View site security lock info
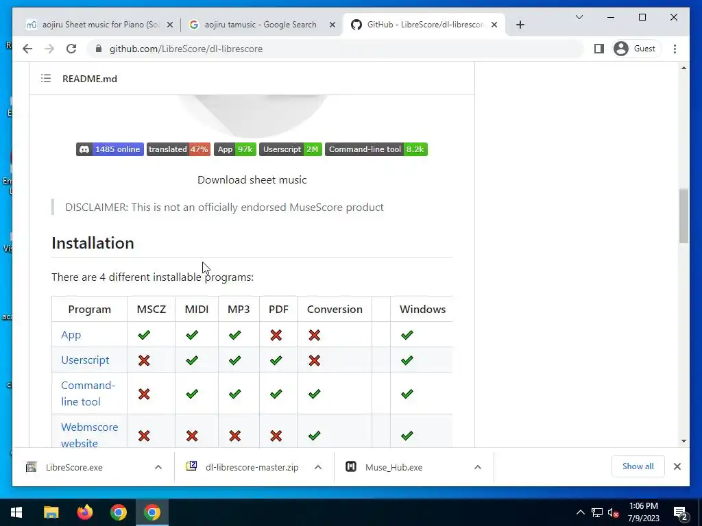The height and width of the screenshot is (526, 702). pyautogui.click(x=99, y=49)
